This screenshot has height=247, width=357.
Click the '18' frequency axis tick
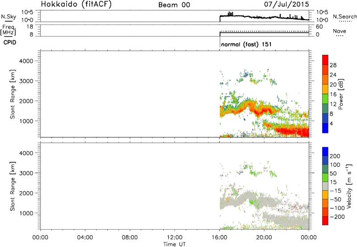[x=29, y=27]
